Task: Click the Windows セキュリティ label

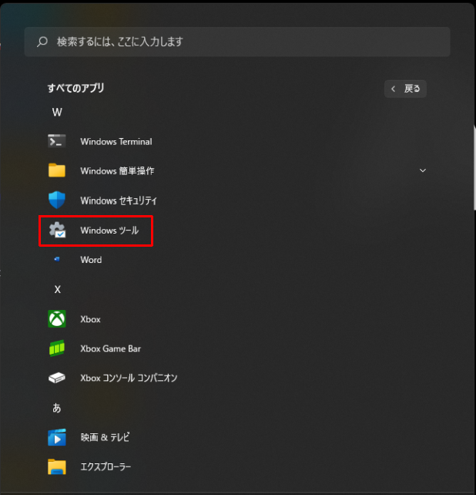Action: pyautogui.click(x=119, y=200)
